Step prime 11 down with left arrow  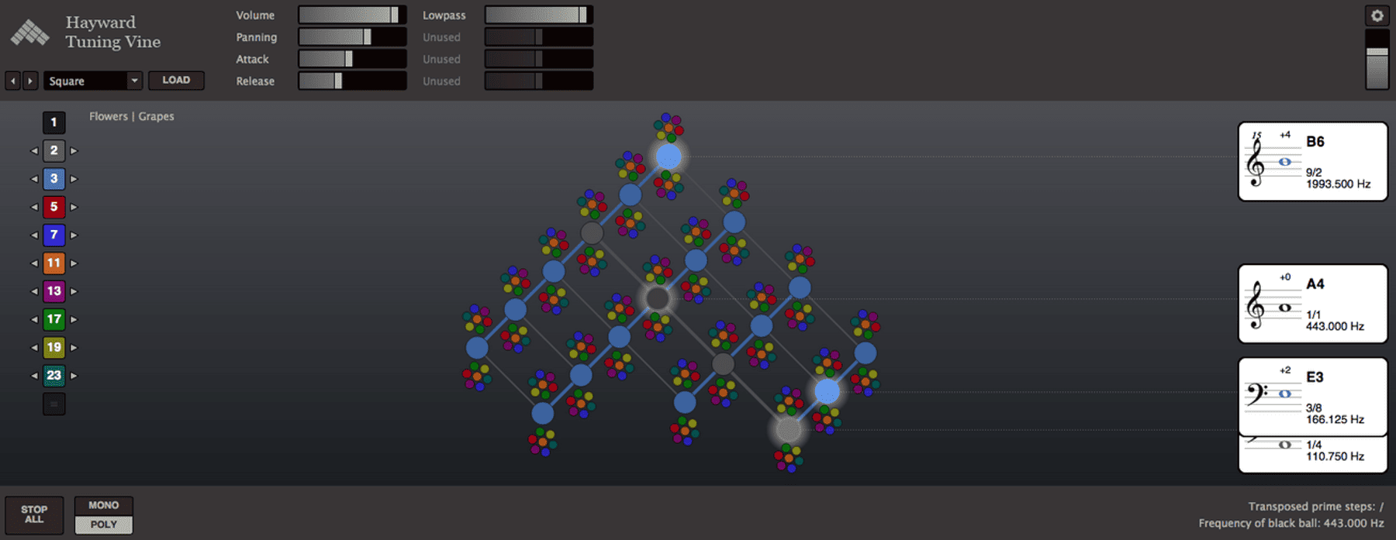34,263
